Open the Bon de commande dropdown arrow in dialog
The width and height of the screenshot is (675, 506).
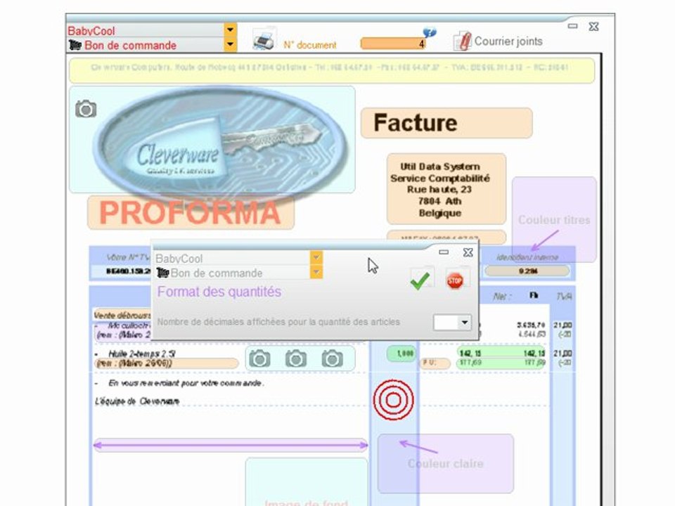tap(316, 272)
